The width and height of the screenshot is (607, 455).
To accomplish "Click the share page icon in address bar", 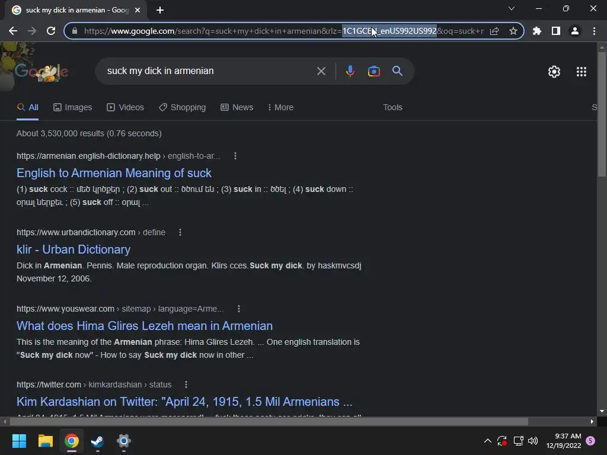I will click(x=494, y=31).
